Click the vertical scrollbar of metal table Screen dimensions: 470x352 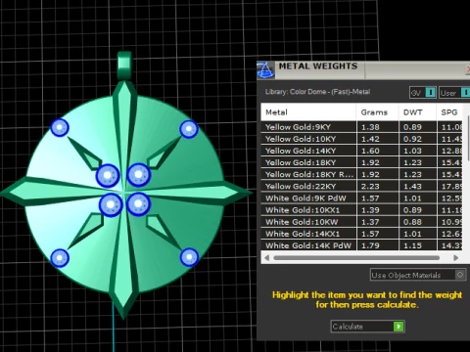tap(468, 140)
